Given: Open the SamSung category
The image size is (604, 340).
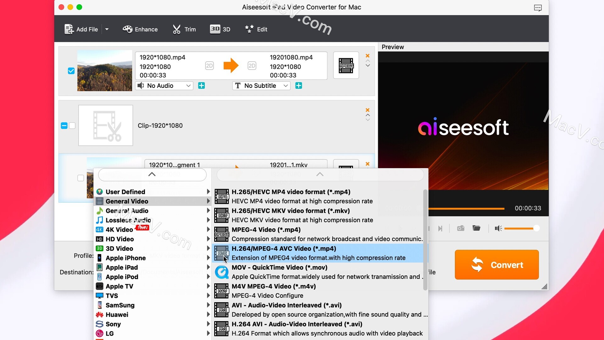Looking at the screenshot, I should tap(153, 305).
